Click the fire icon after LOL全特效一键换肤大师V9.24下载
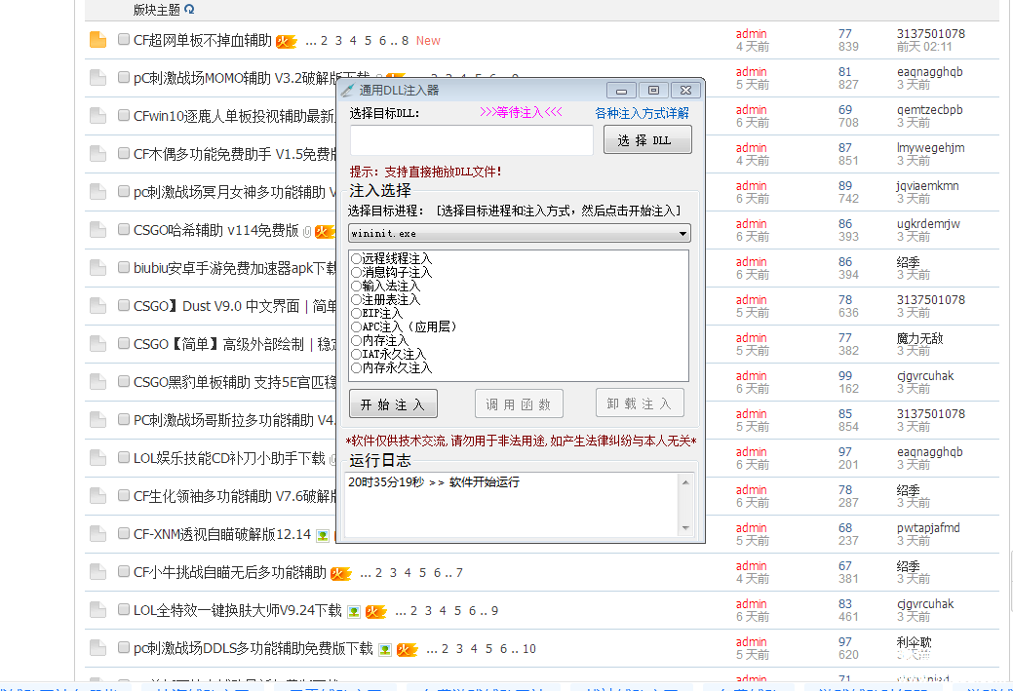This screenshot has width=1013, height=691. [x=375, y=611]
